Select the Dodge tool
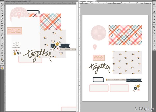Viewport: 156px width, 112px height. click(2, 35)
